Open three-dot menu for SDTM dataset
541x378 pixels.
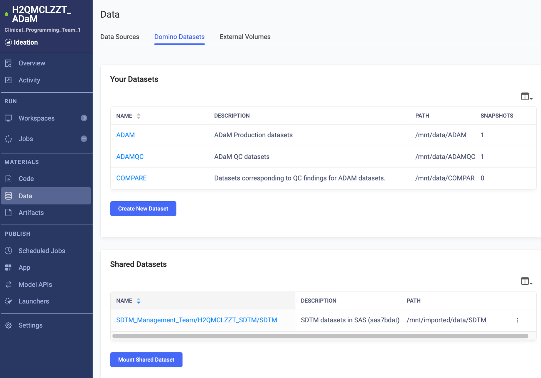[518, 320]
